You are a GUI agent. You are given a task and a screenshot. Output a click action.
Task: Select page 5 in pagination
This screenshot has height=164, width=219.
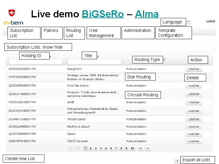pyautogui.click(x=106, y=148)
